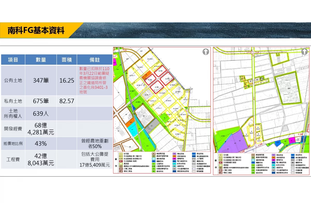Image resolution: width=311 pixels, height=220 pixels.
Task: Select the 備註 header cell
Action: coord(95,60)
